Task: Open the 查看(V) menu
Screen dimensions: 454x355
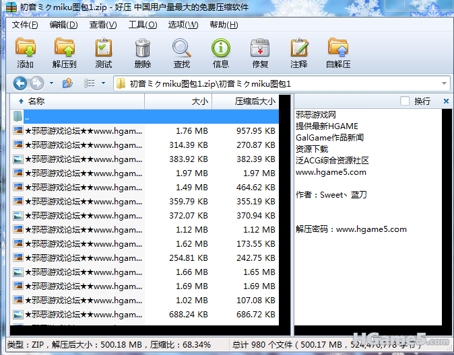Action: tap(103, 25)
